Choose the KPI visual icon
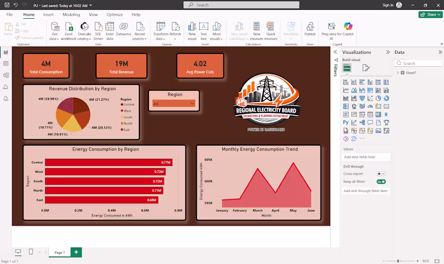Image resolution: width=444 pixels, height=264 pixels. [354, 114]
